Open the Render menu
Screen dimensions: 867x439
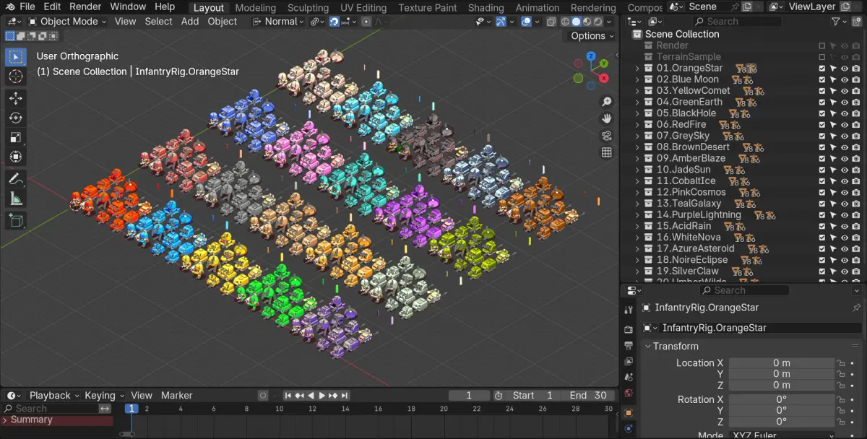(x=85, y=6)
